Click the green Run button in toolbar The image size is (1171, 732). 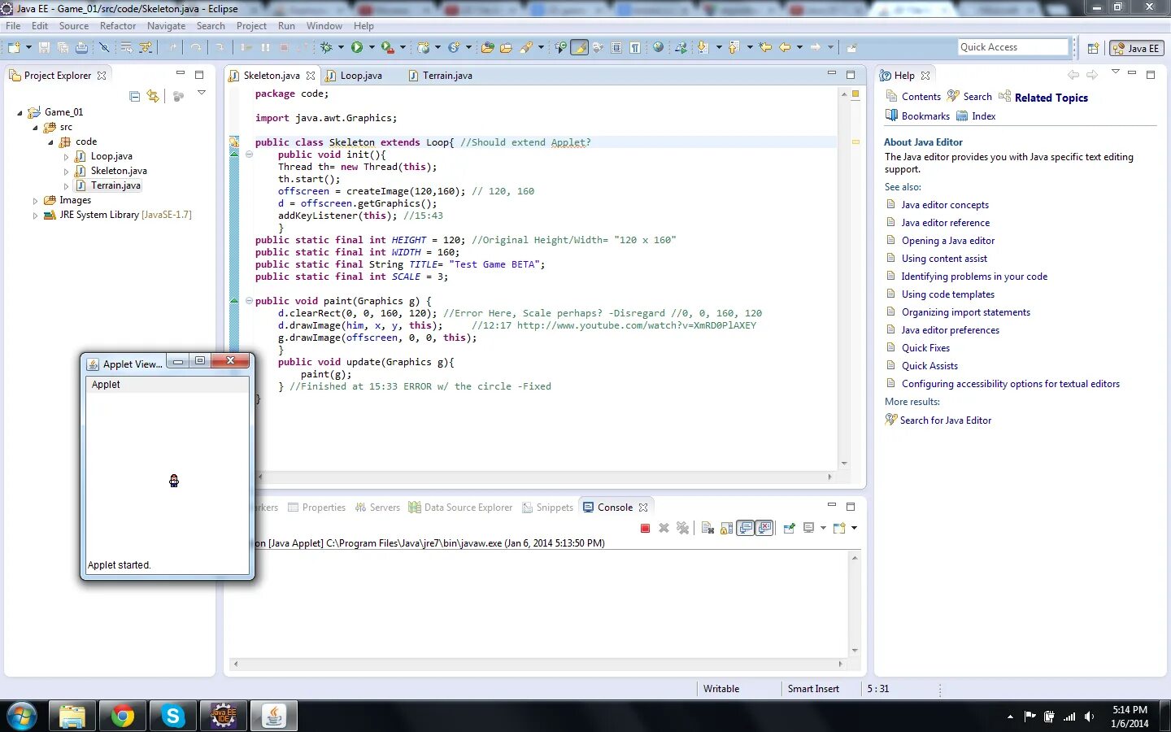pos(357,48)
